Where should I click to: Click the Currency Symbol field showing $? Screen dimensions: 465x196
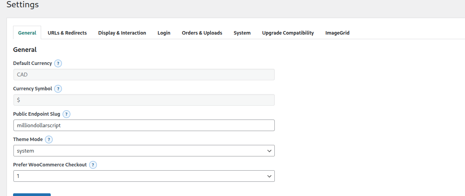[144, 100]
